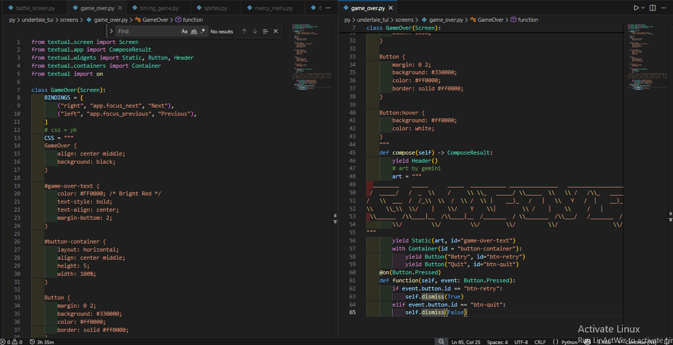This screenshot has width=673, height=345.
Task: Go to next match in Find
Action: (x=255, y=31)
